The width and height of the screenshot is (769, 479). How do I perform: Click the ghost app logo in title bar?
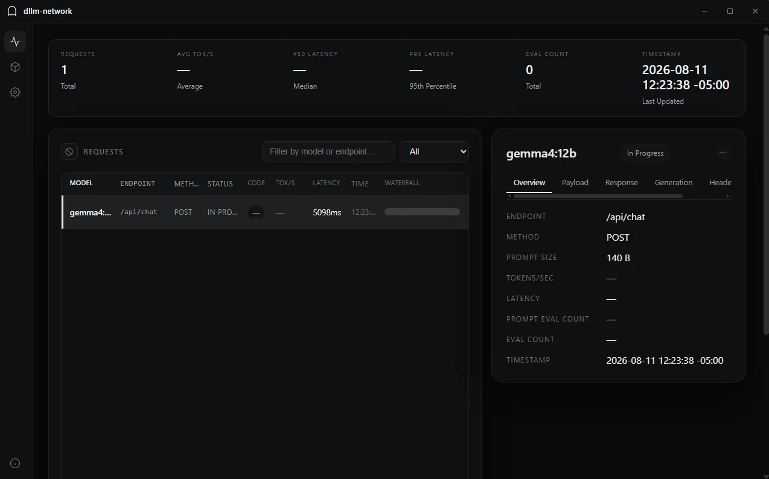[12, 11]
